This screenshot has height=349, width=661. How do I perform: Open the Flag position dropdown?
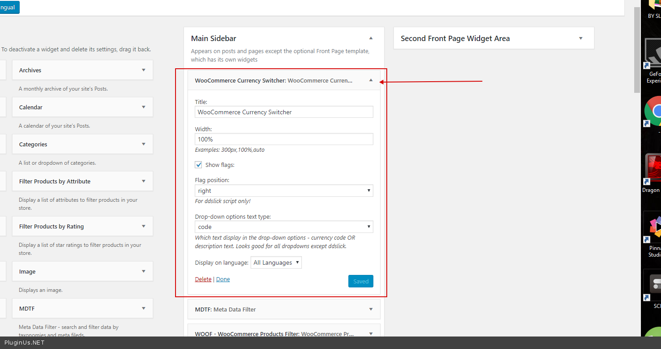coord(284,191)
